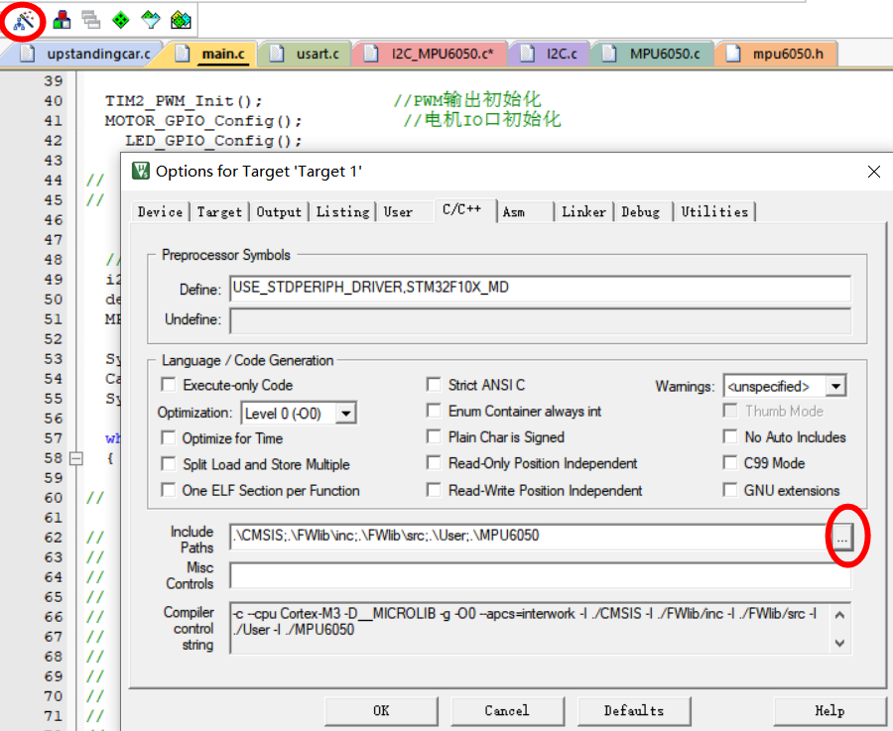Open the Pack Installer toolbar icon
This screenshot has width=893, height=731.
(x=181, y=18)
